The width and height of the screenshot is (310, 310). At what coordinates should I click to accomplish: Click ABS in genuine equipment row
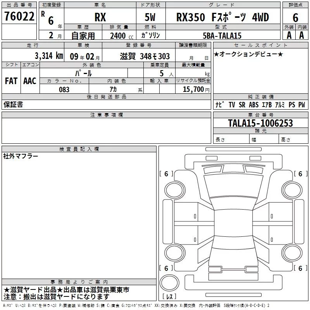(x=254, y=105)
